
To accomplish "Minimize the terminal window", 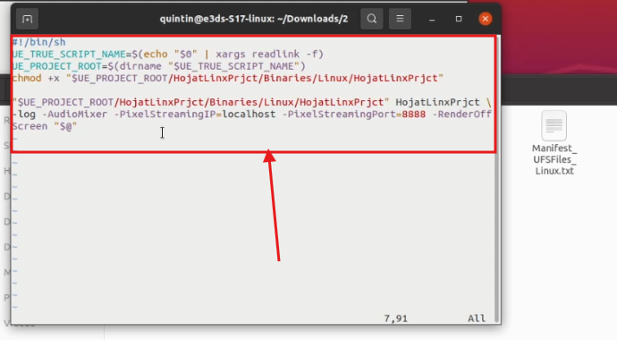I will [432, 19].
